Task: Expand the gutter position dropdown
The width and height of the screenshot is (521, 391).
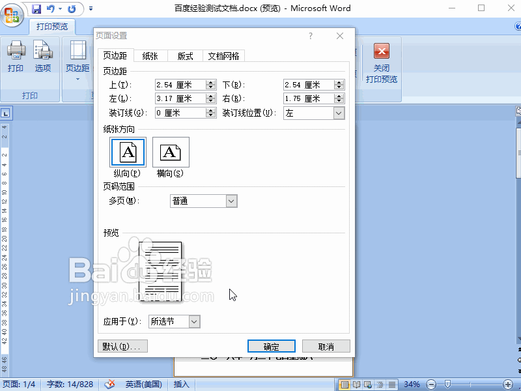Action: tap(338, 113)
